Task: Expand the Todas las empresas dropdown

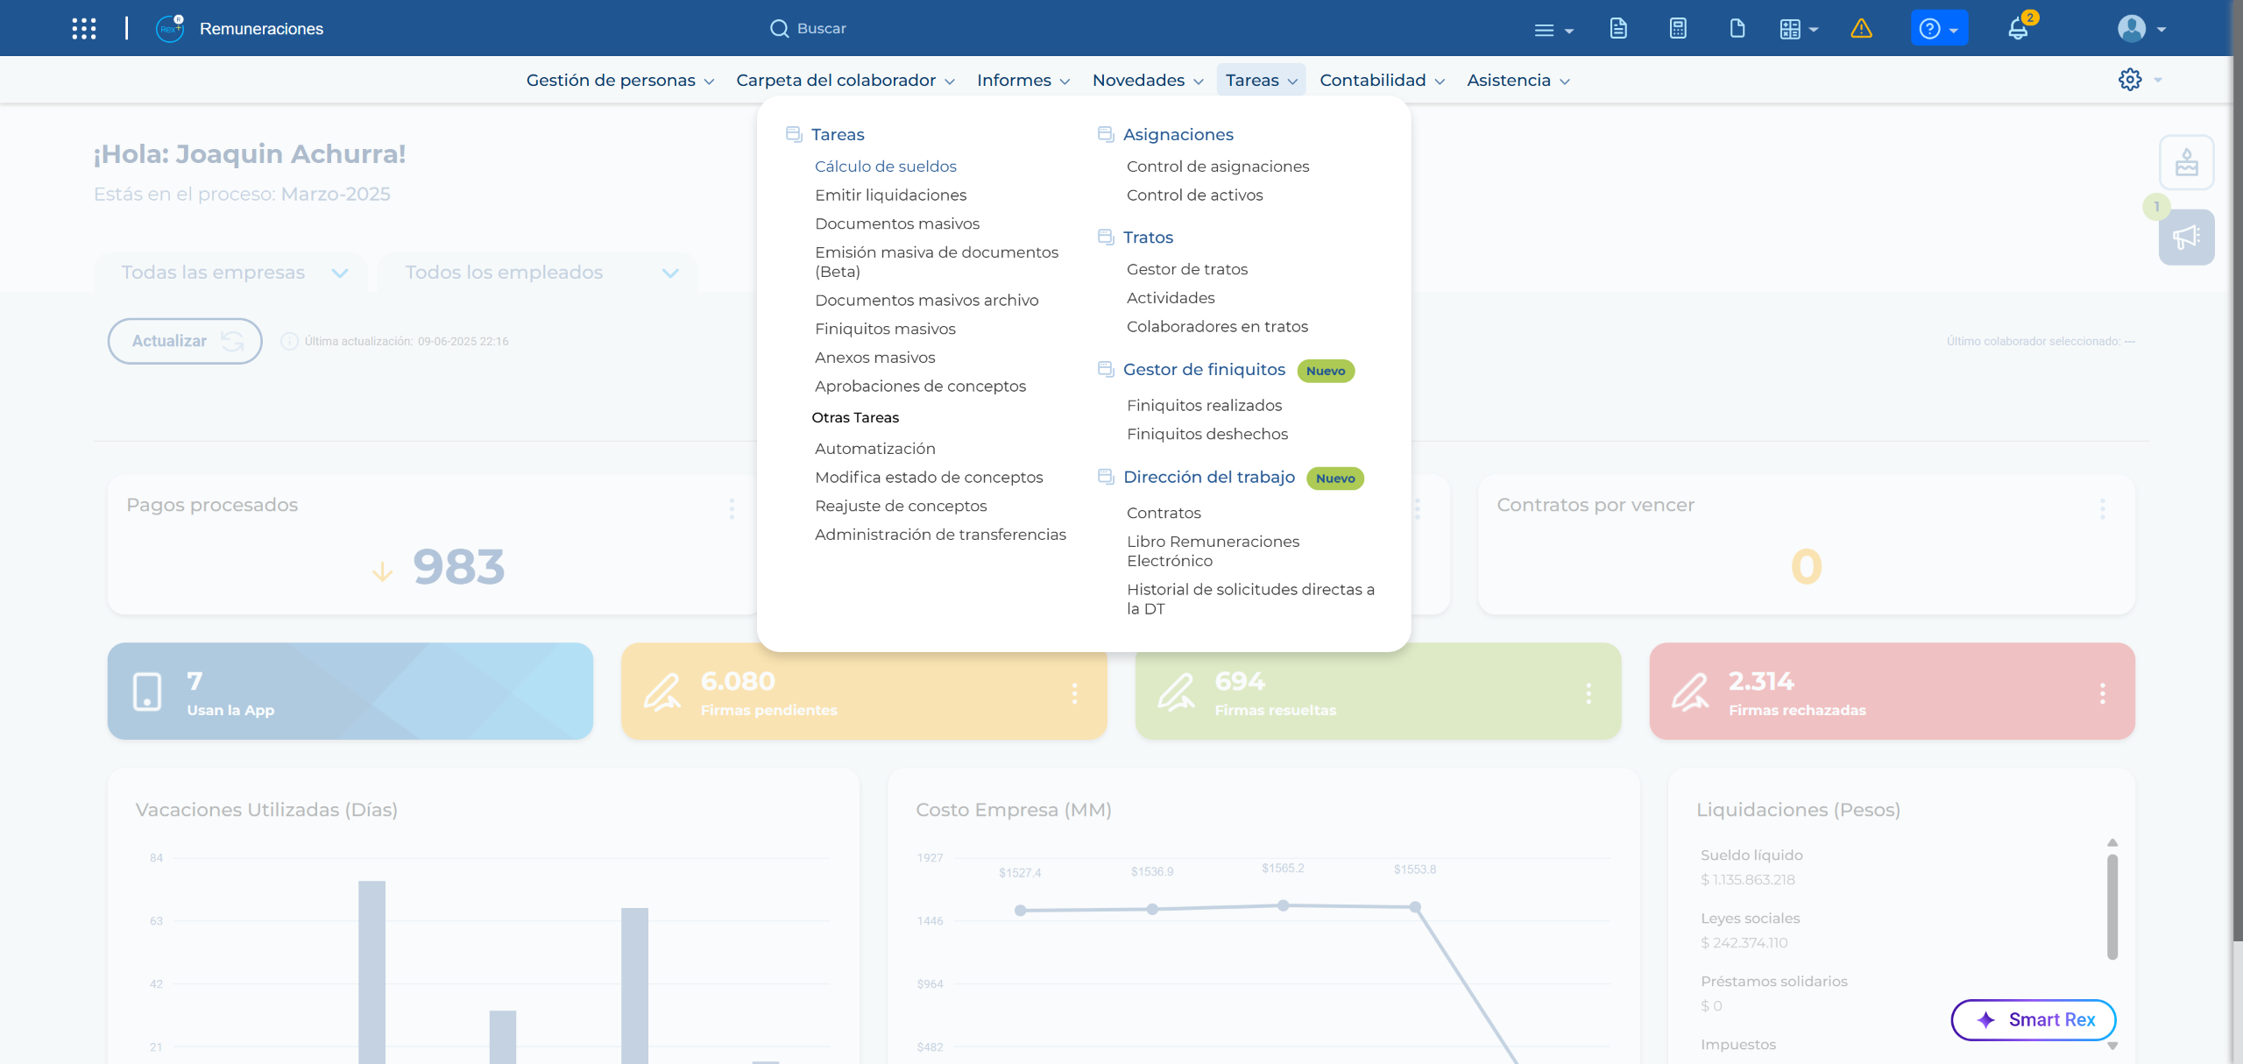Action: click(x=230, y=273)
